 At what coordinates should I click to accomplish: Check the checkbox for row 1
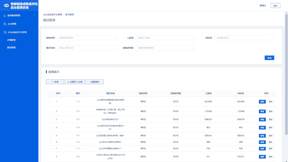click(x=50, y=102)
